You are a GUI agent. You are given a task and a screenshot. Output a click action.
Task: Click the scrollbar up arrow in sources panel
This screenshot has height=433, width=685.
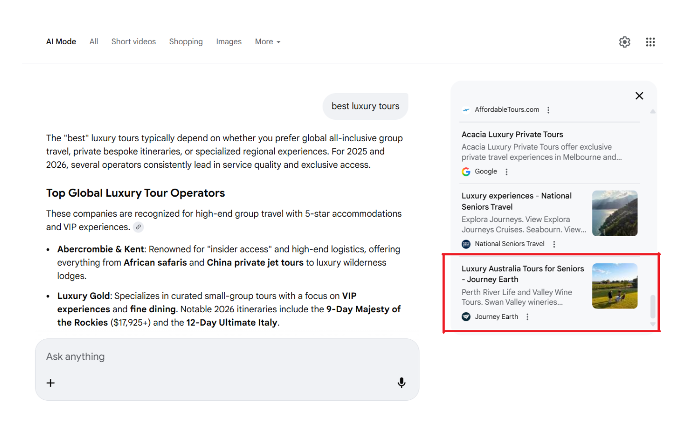pos(653,111)
